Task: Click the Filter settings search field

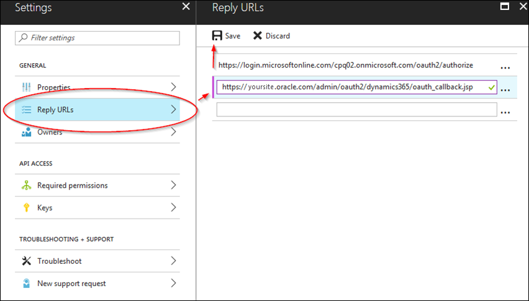Action: (97, 38)
